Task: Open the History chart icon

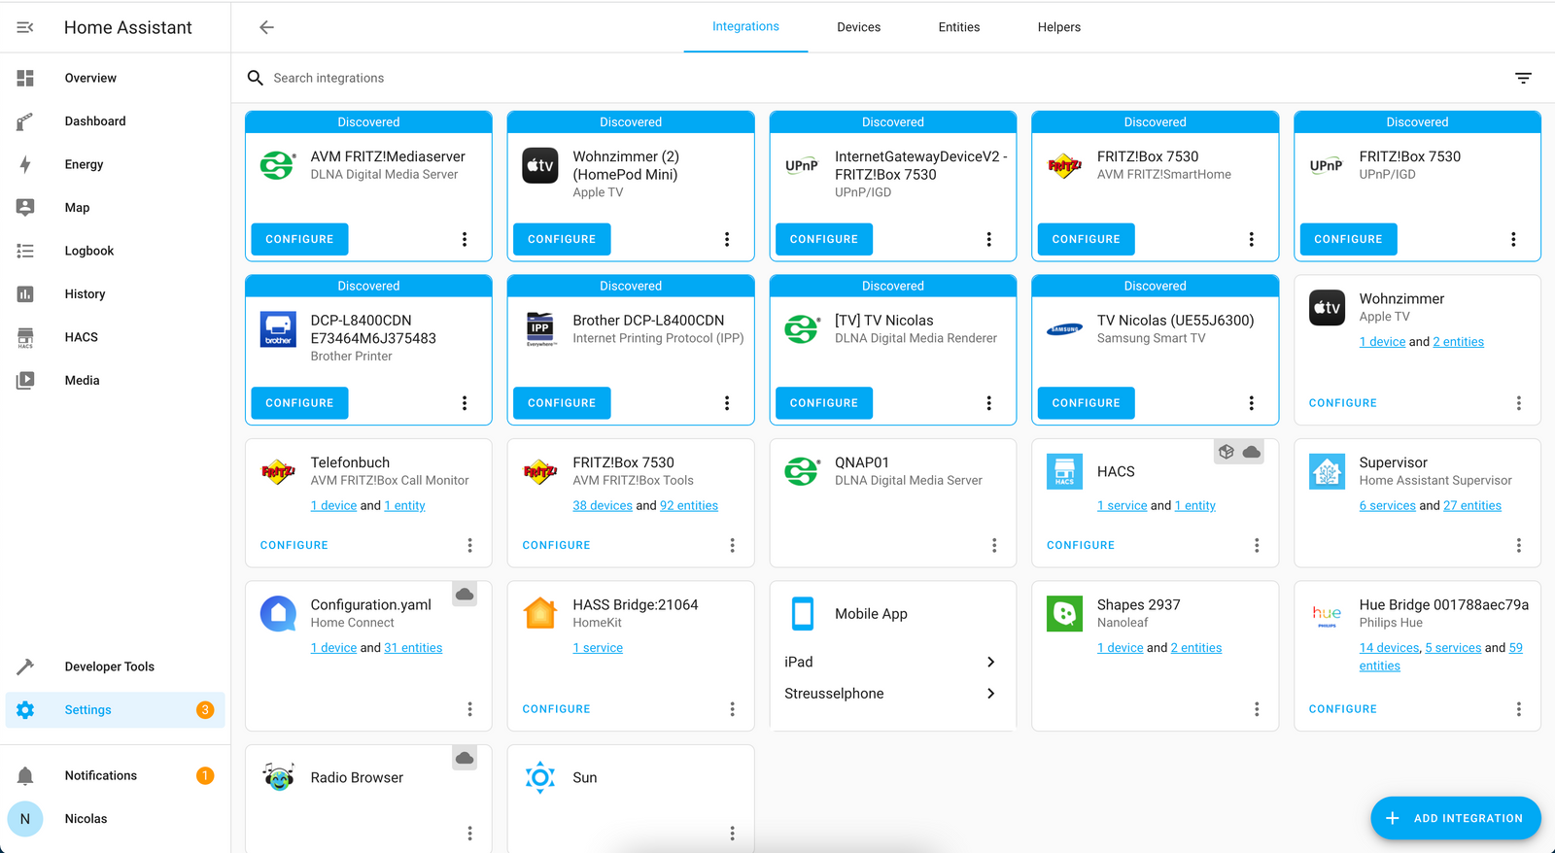Action: click(x=25, y=293)
